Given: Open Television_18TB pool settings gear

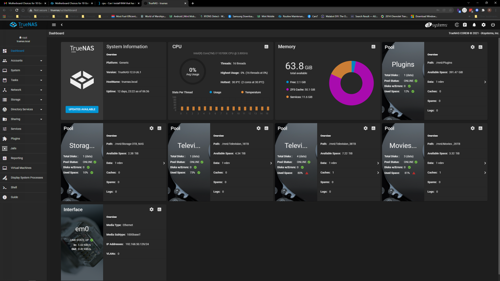Looking at the screenshot, I should 259,128.
